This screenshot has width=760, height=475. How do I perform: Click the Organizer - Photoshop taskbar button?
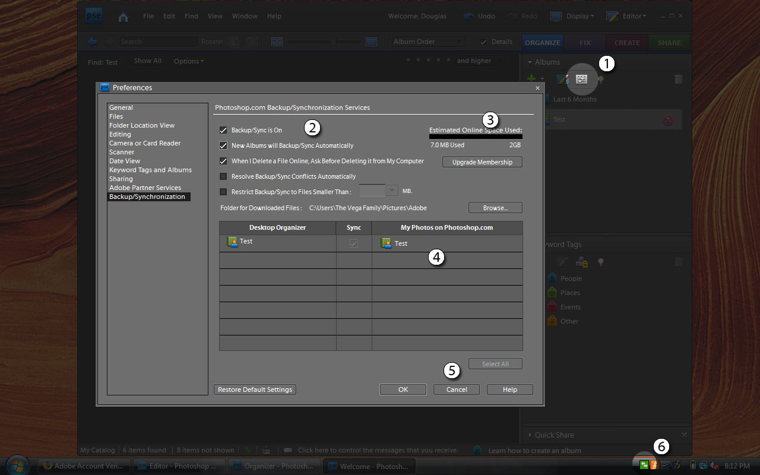tap(274, 466)
